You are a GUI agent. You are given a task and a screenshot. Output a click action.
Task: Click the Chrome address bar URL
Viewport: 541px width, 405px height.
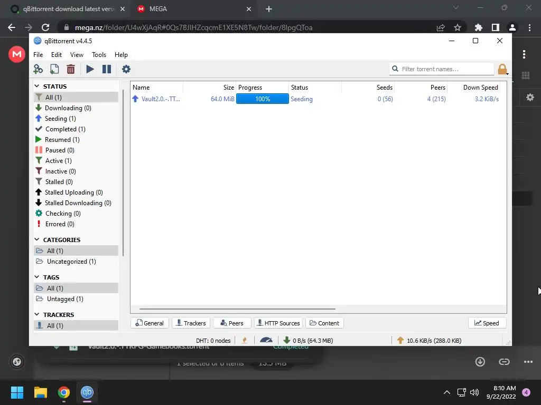click(x=193, y=27)
